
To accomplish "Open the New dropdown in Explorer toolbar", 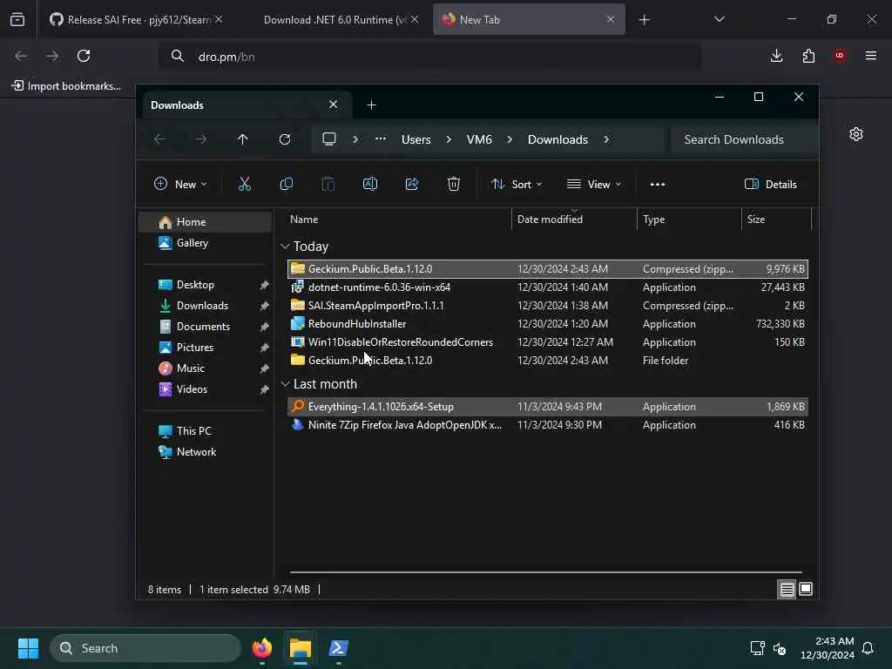I will [x=180, y=184].
